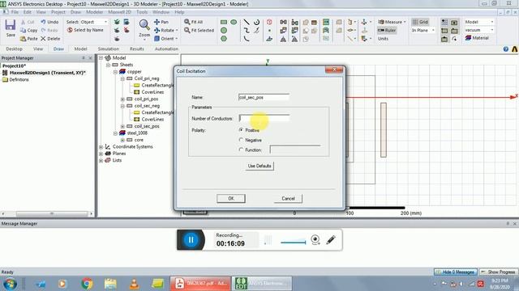The width and height of the screenshot is (519, 291).
Task: Expand the coil_pri_pos tree node
Action: pos(122,99)
